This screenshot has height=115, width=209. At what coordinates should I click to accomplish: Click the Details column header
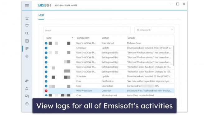[131, 38]
